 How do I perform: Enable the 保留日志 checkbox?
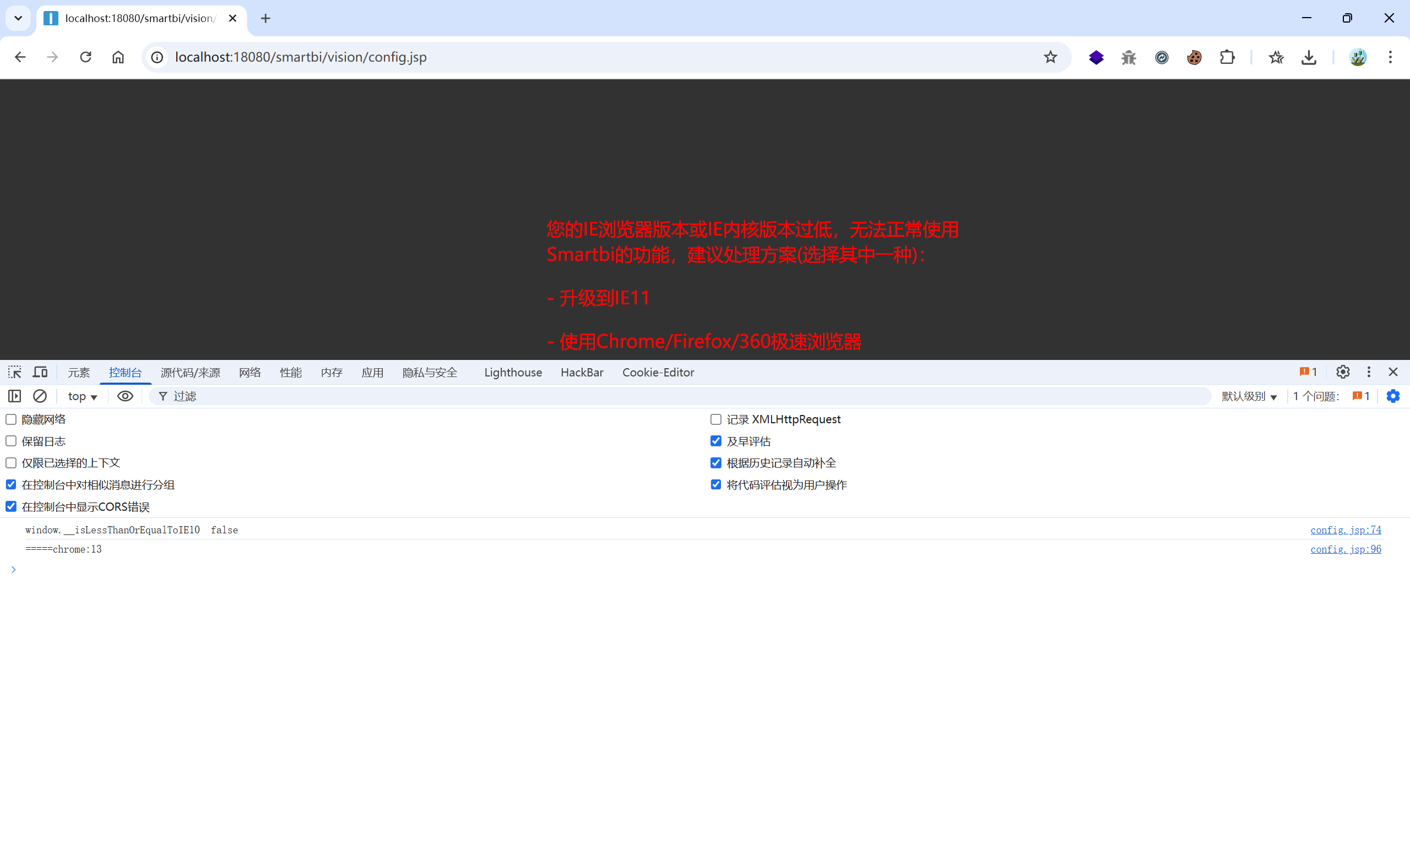pos(12,441)
